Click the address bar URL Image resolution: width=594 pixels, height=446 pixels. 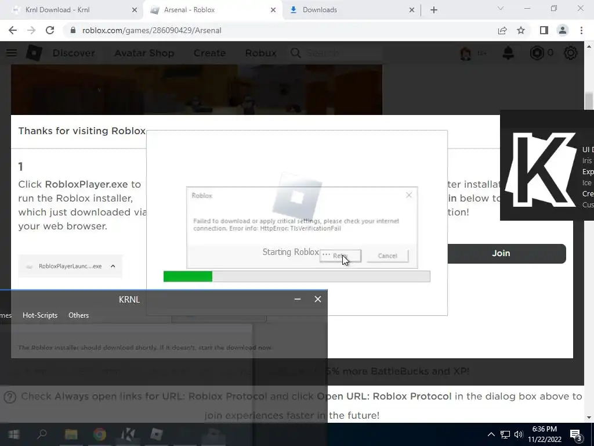(151, 30)
